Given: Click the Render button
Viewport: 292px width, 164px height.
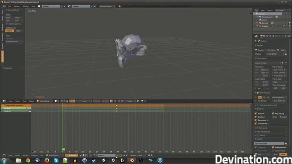Looking at the screenshot, I should [260, 50].
